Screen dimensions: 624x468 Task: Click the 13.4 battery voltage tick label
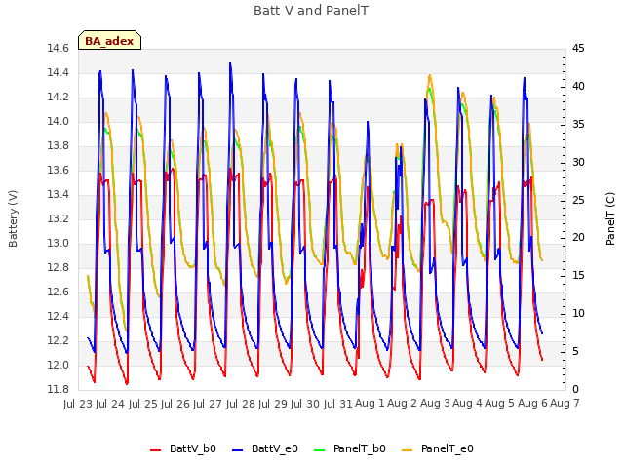pos(58,195)
